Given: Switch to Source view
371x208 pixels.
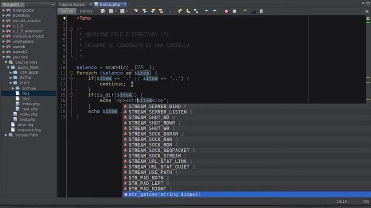Looking at the screenshot, I should [x=67, y=11].
